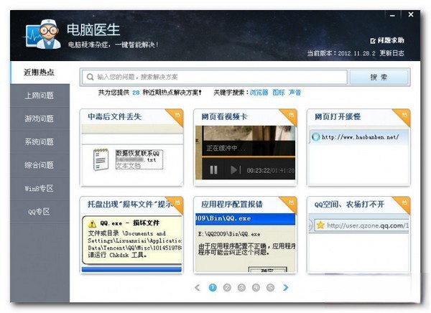Search keyword 声音 link
The height and width of the screenshot is (313, 431).
[295, 93]
